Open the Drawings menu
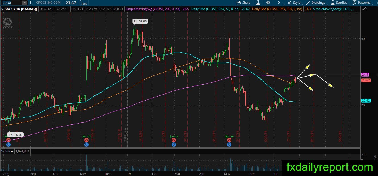Screen dimensions: 378x176 [x=316, y=3]
